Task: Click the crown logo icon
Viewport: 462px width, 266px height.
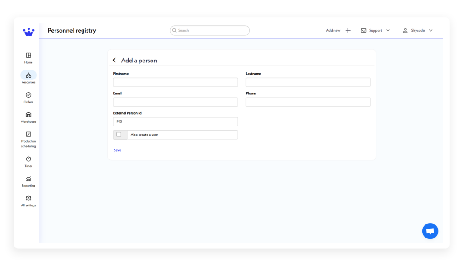Action: tap(28, 32)
